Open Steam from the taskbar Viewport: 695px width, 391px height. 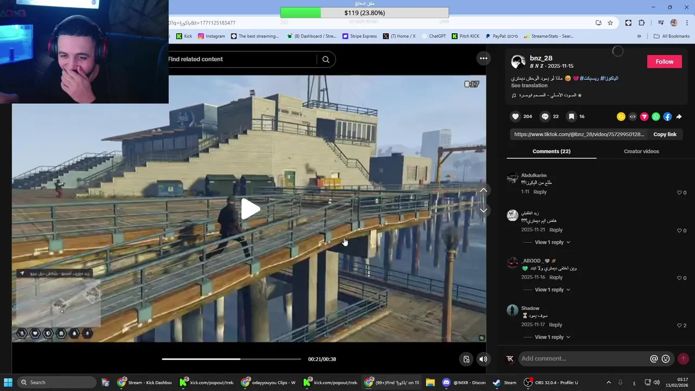[504, 382]
